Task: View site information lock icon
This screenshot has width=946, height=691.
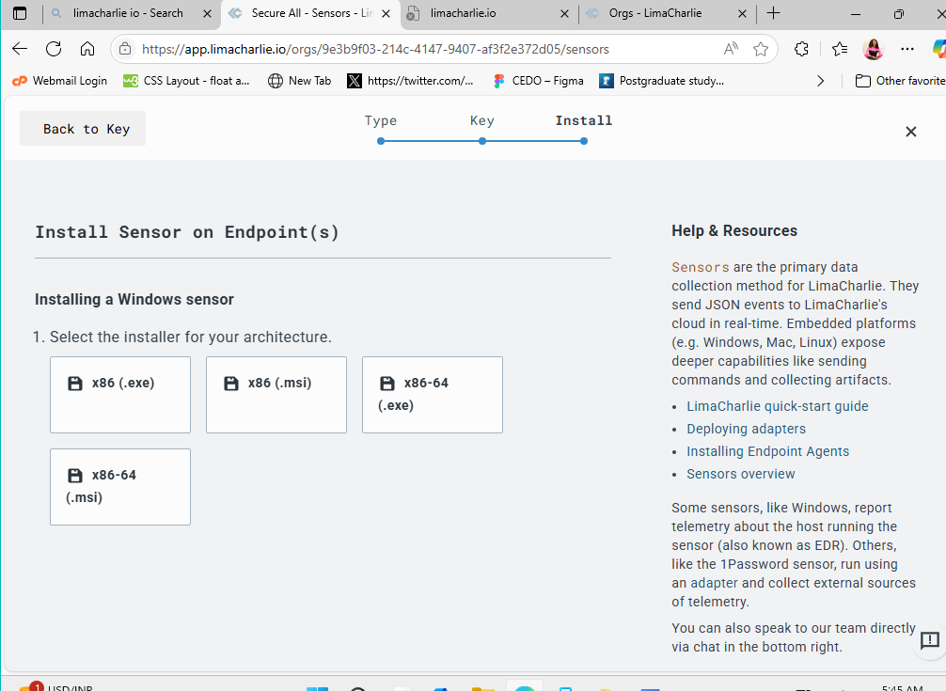Action: (x=125, y=49)
